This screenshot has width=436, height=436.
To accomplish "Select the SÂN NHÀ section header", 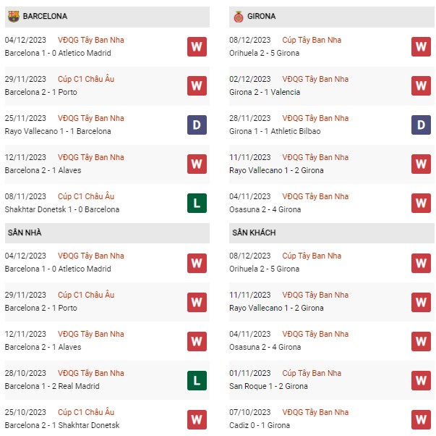I will click(x=107, y=233).
